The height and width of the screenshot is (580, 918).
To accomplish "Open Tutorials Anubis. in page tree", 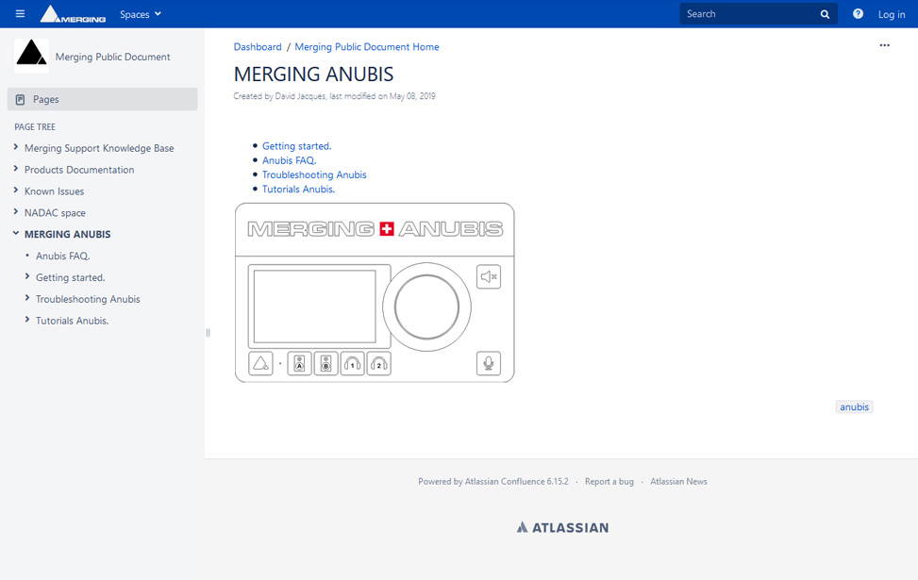I will click(72, 321).
